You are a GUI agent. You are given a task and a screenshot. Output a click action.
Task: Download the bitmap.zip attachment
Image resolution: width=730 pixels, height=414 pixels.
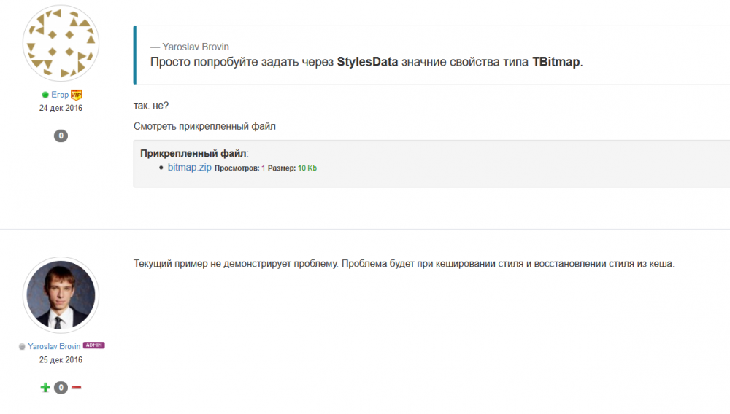click(190, 167)
